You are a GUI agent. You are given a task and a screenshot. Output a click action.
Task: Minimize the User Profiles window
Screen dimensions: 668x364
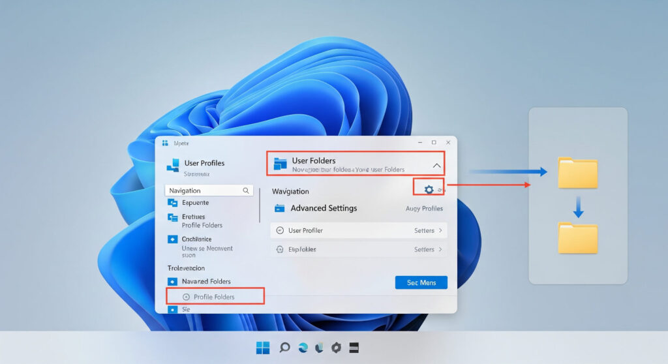pyautogui.click(x=420, y=142)
